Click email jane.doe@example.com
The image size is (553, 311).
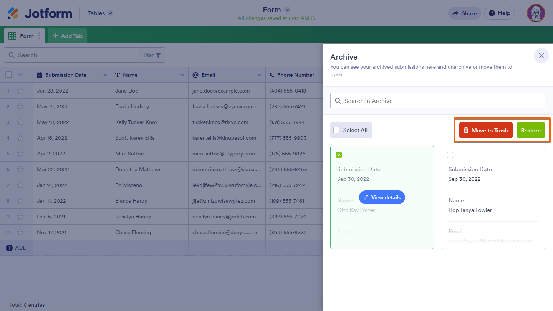221,91
